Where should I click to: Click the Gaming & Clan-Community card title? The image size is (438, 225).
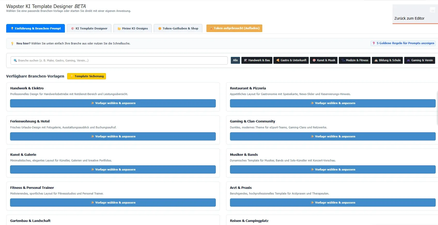[x=252, y=121]
